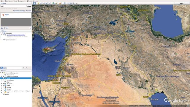
Task: Clear search results with the X icon
Action: pyautogui.click(x=30, y=28)
